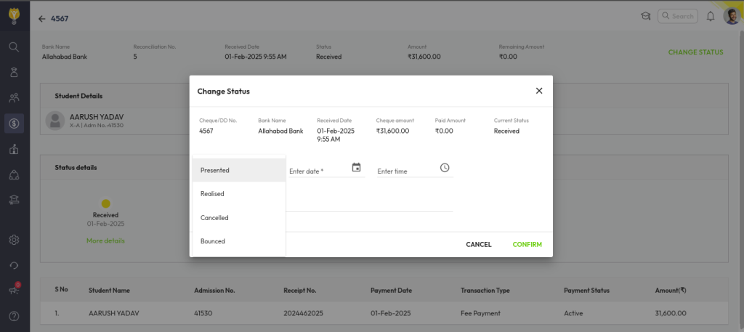
Task: Click the back arrow beside 4567
Action: pyautogui.click(x=41, y=18)
